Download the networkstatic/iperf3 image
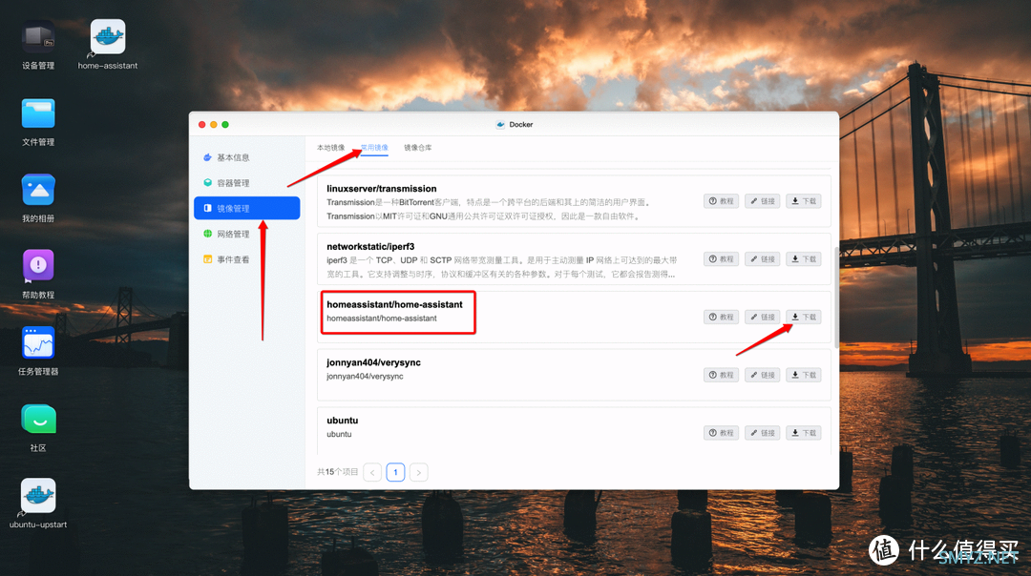This screenshot has height=576, width=1031. (x=804, y=258)
